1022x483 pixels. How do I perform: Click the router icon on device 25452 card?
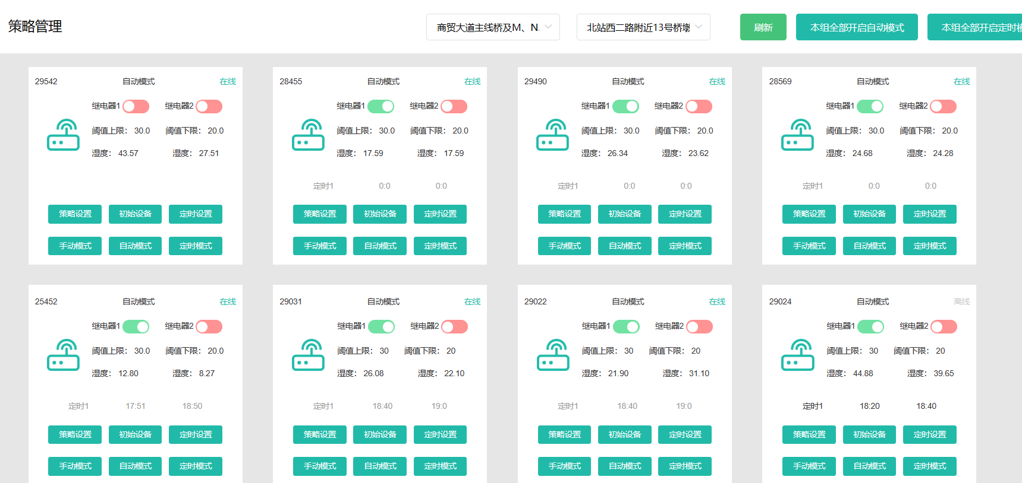(x=63, y=355)
